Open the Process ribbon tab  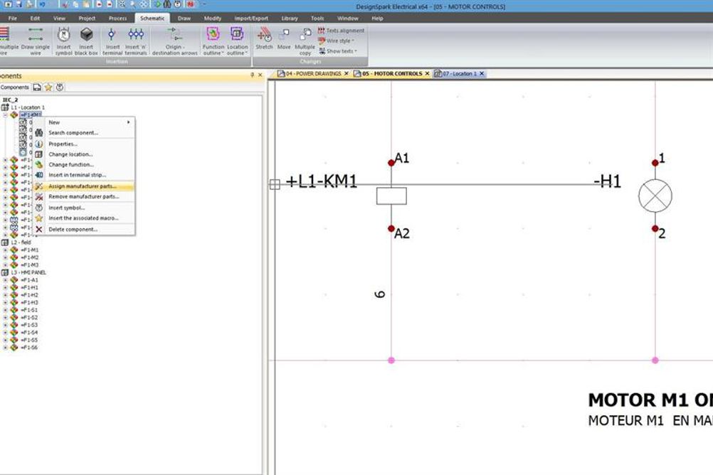[117, 18]
